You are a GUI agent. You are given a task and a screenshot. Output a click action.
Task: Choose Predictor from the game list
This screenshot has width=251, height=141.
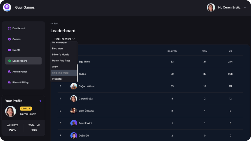coord(57,79)
